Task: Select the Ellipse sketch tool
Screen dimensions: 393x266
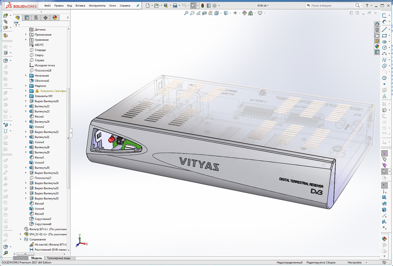Action: click(384, 66)
